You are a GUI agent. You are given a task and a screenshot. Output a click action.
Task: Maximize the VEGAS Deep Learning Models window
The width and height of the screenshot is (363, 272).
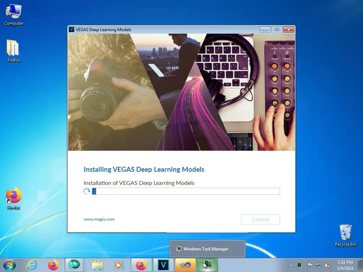pos(277,30)
